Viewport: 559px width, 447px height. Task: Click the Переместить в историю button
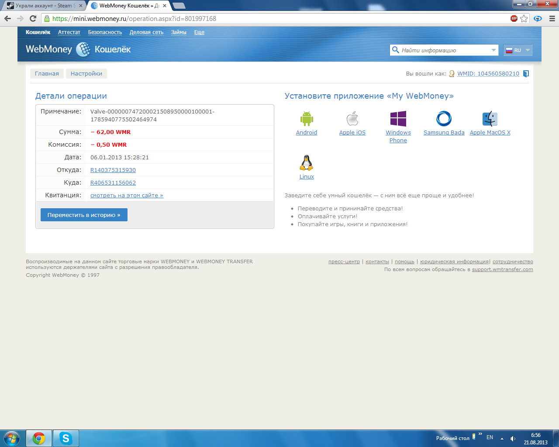(84, 215)
